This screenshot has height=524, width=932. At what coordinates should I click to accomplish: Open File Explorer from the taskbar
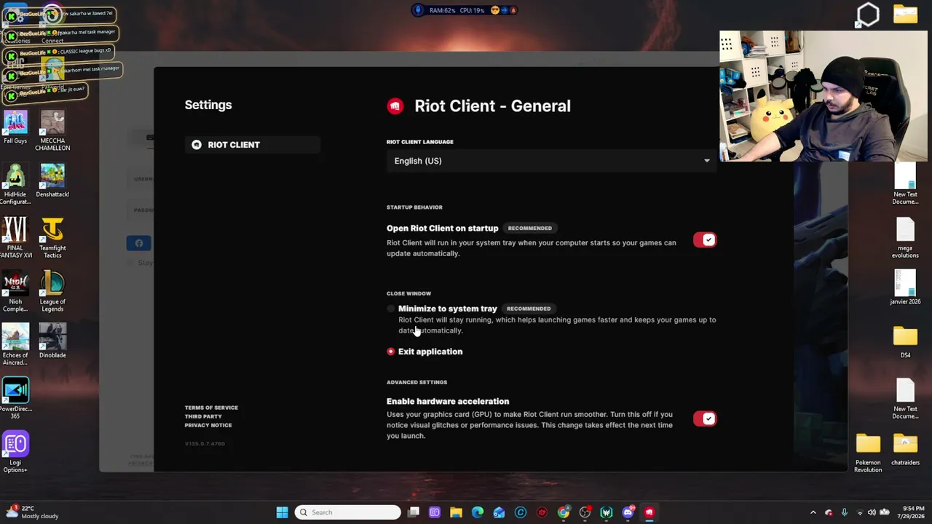coord(456,512)
